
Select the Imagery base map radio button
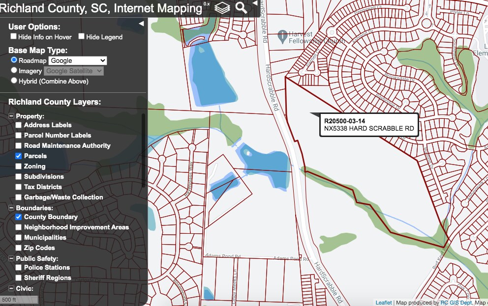point(14,71)
